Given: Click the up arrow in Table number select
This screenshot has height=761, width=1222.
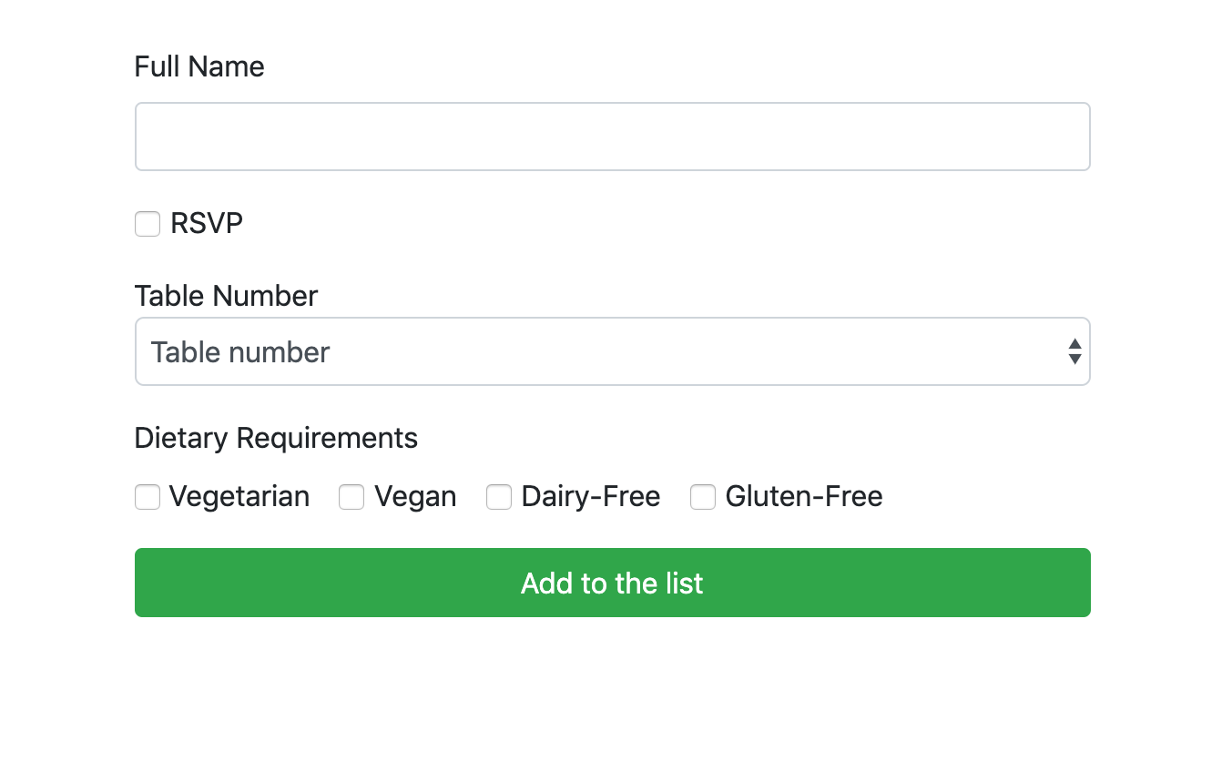Looking at the screenshot, I should (x=1074, y=344).
